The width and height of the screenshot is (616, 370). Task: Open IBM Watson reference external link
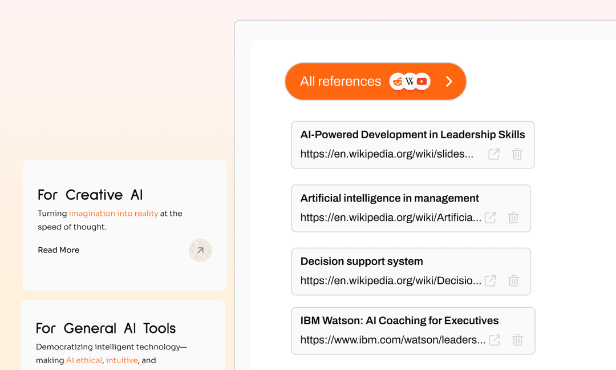[495, 340]
